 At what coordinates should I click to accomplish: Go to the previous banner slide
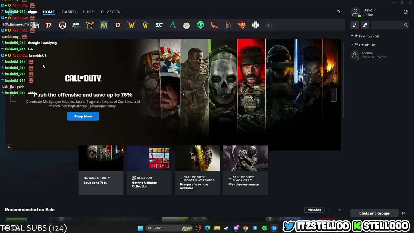click(x=13, y=95)
